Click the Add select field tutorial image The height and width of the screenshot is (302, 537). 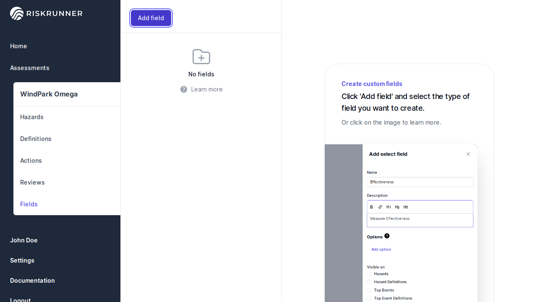[401, 223]
